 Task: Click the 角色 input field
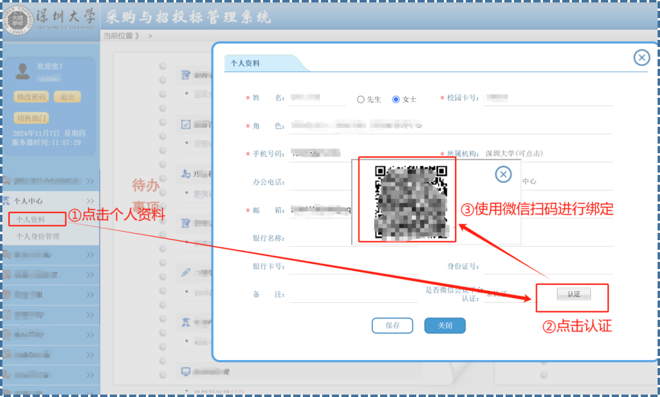point(451,126)
